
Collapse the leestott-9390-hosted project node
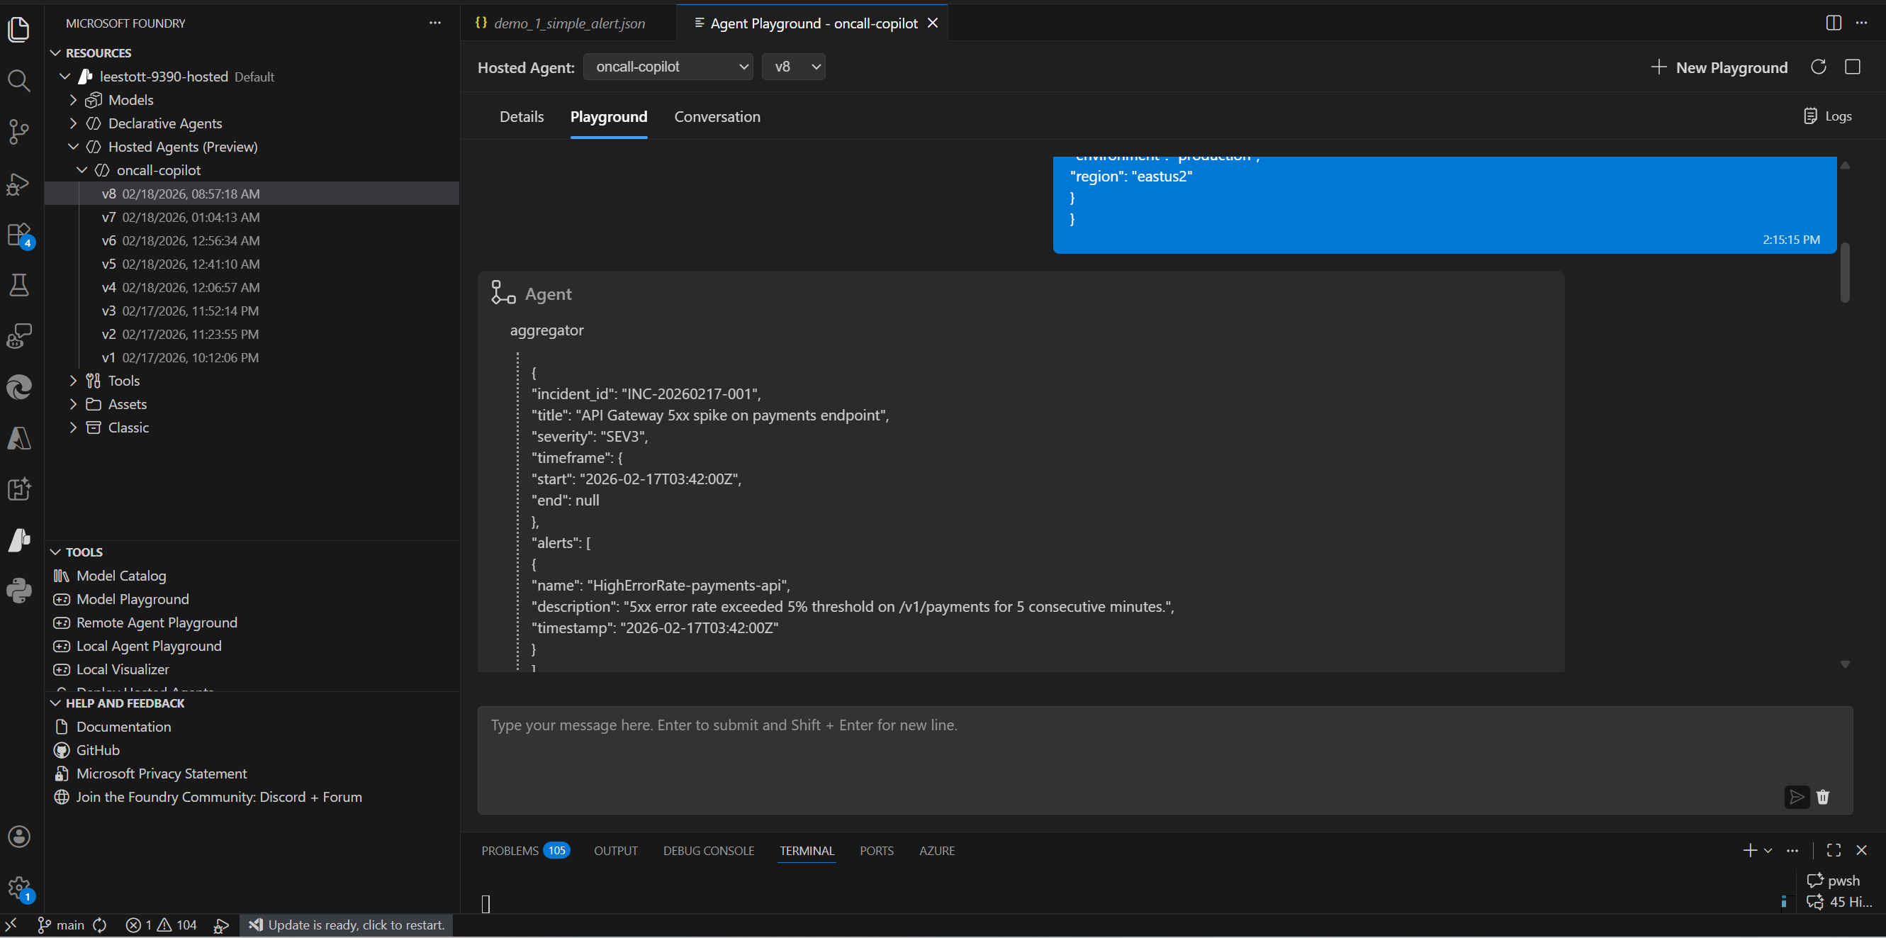pyautogui.click(x=65, y=76)
